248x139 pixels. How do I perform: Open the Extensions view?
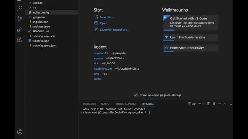coord(20,39)
